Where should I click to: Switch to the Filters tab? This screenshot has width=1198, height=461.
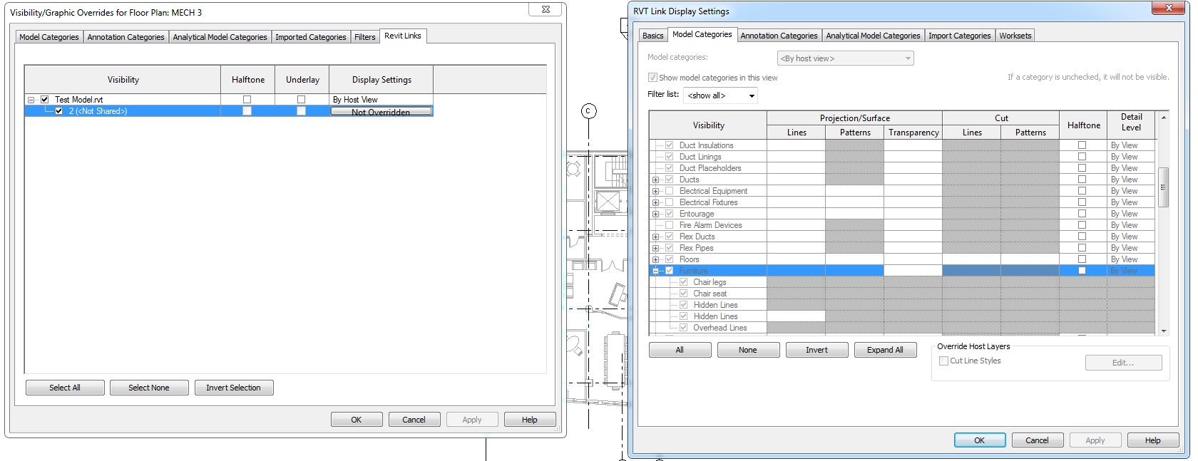[364, 37]
